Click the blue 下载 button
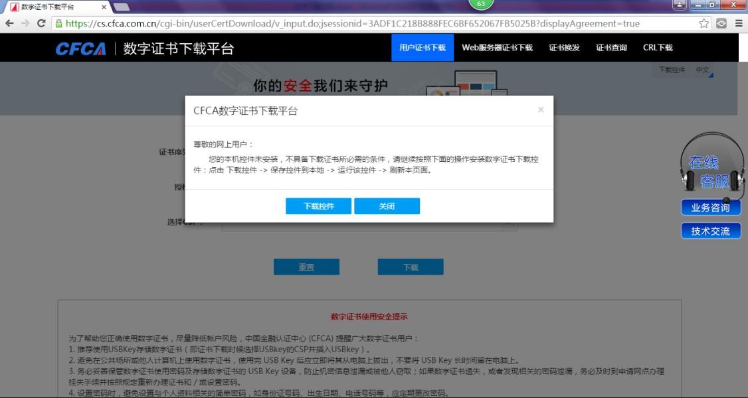 [x=411, y=267]
